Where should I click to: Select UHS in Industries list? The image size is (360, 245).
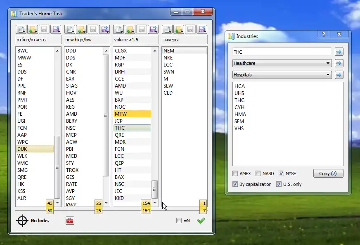(x=288, y=93)
